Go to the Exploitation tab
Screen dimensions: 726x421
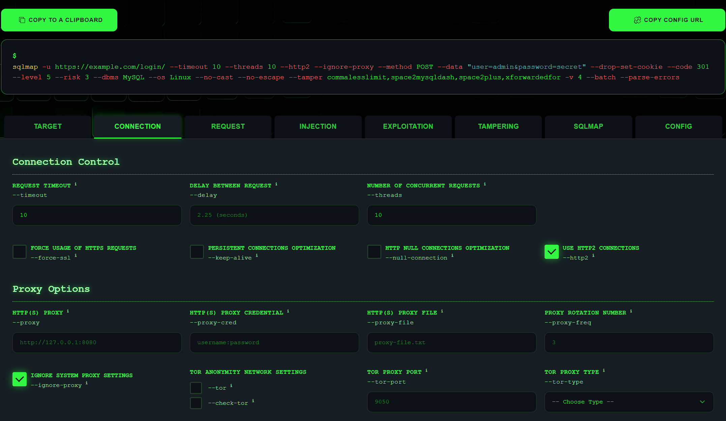pos(408,126)
